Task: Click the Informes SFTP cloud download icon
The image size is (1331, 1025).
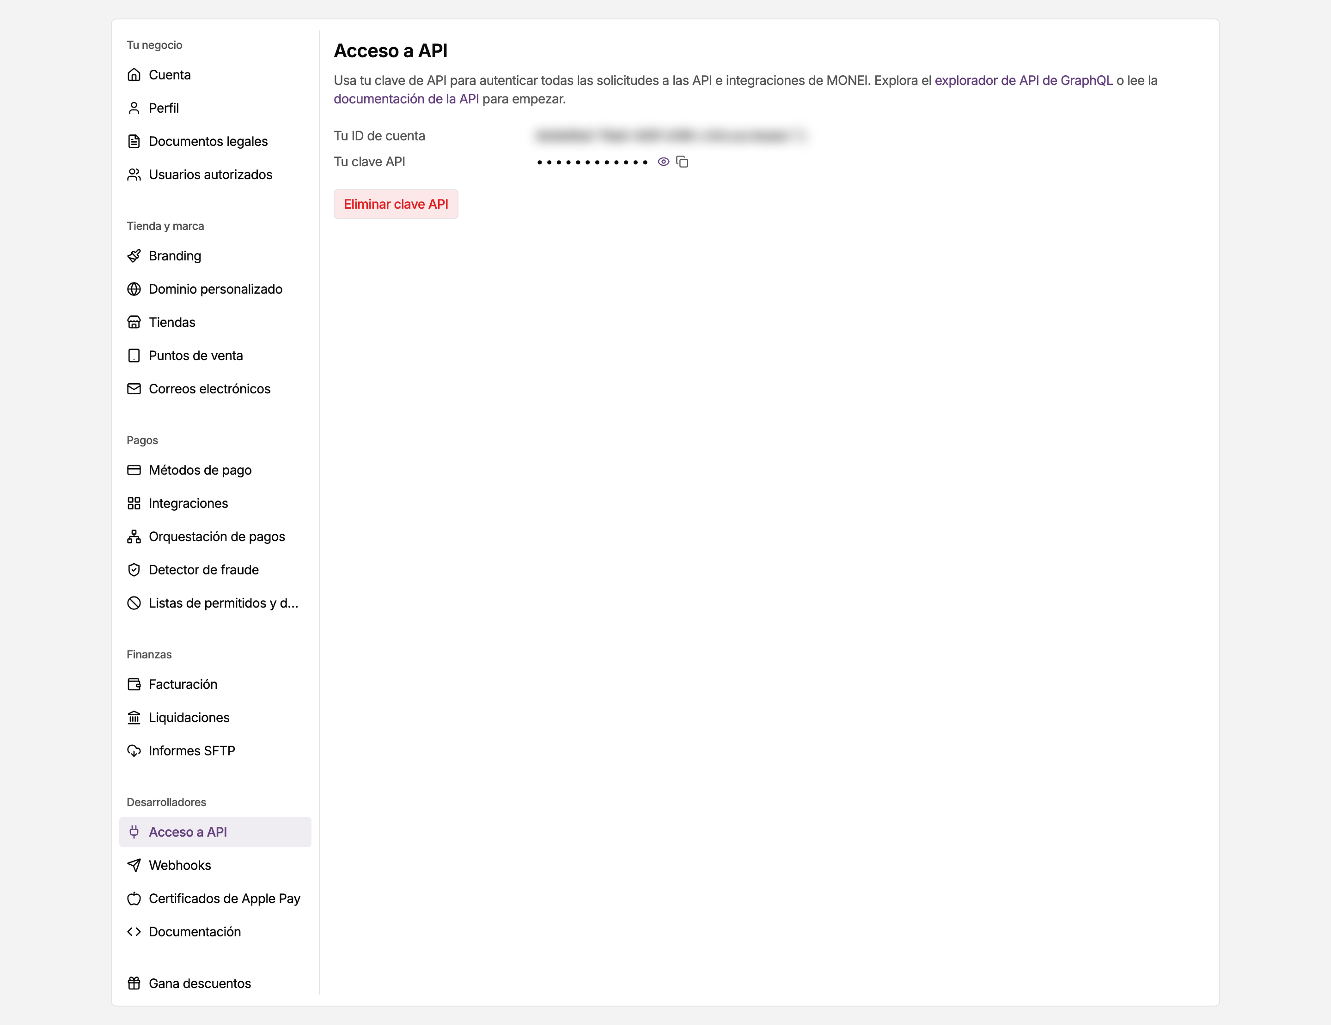Action: (134, 751)
